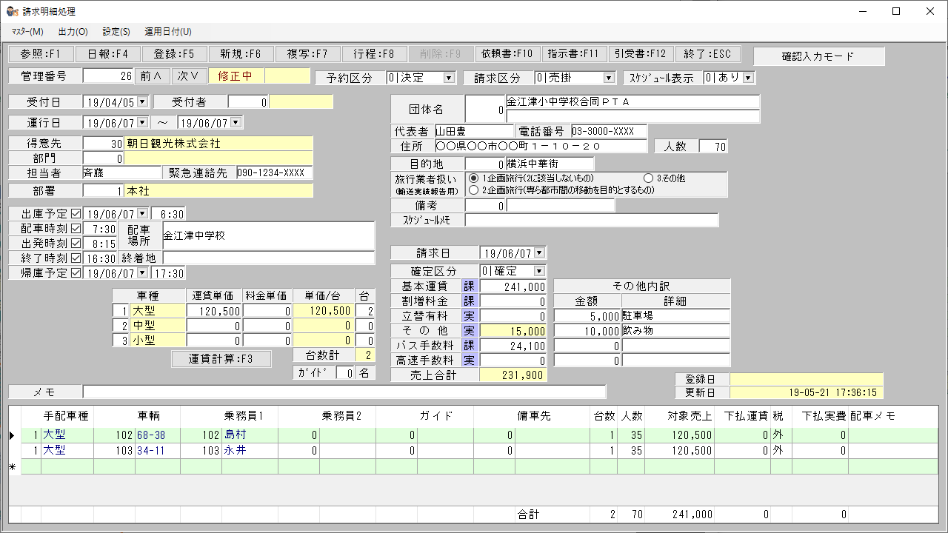Open the 運用日付(U) menu
This screenshot has width=948, height=533.
tap(168, 32)
